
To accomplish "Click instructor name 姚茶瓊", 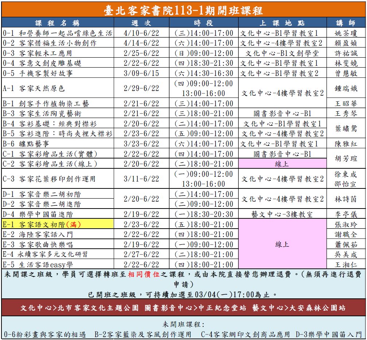I will (x=346, y=33).
